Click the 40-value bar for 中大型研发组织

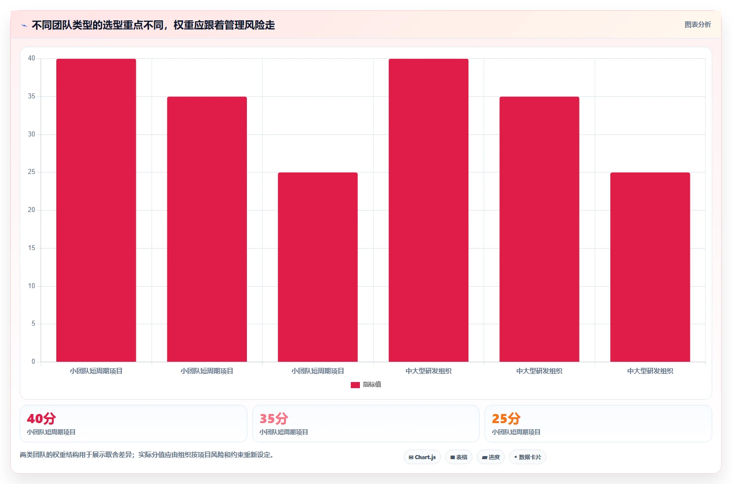[x=428, y=210]
